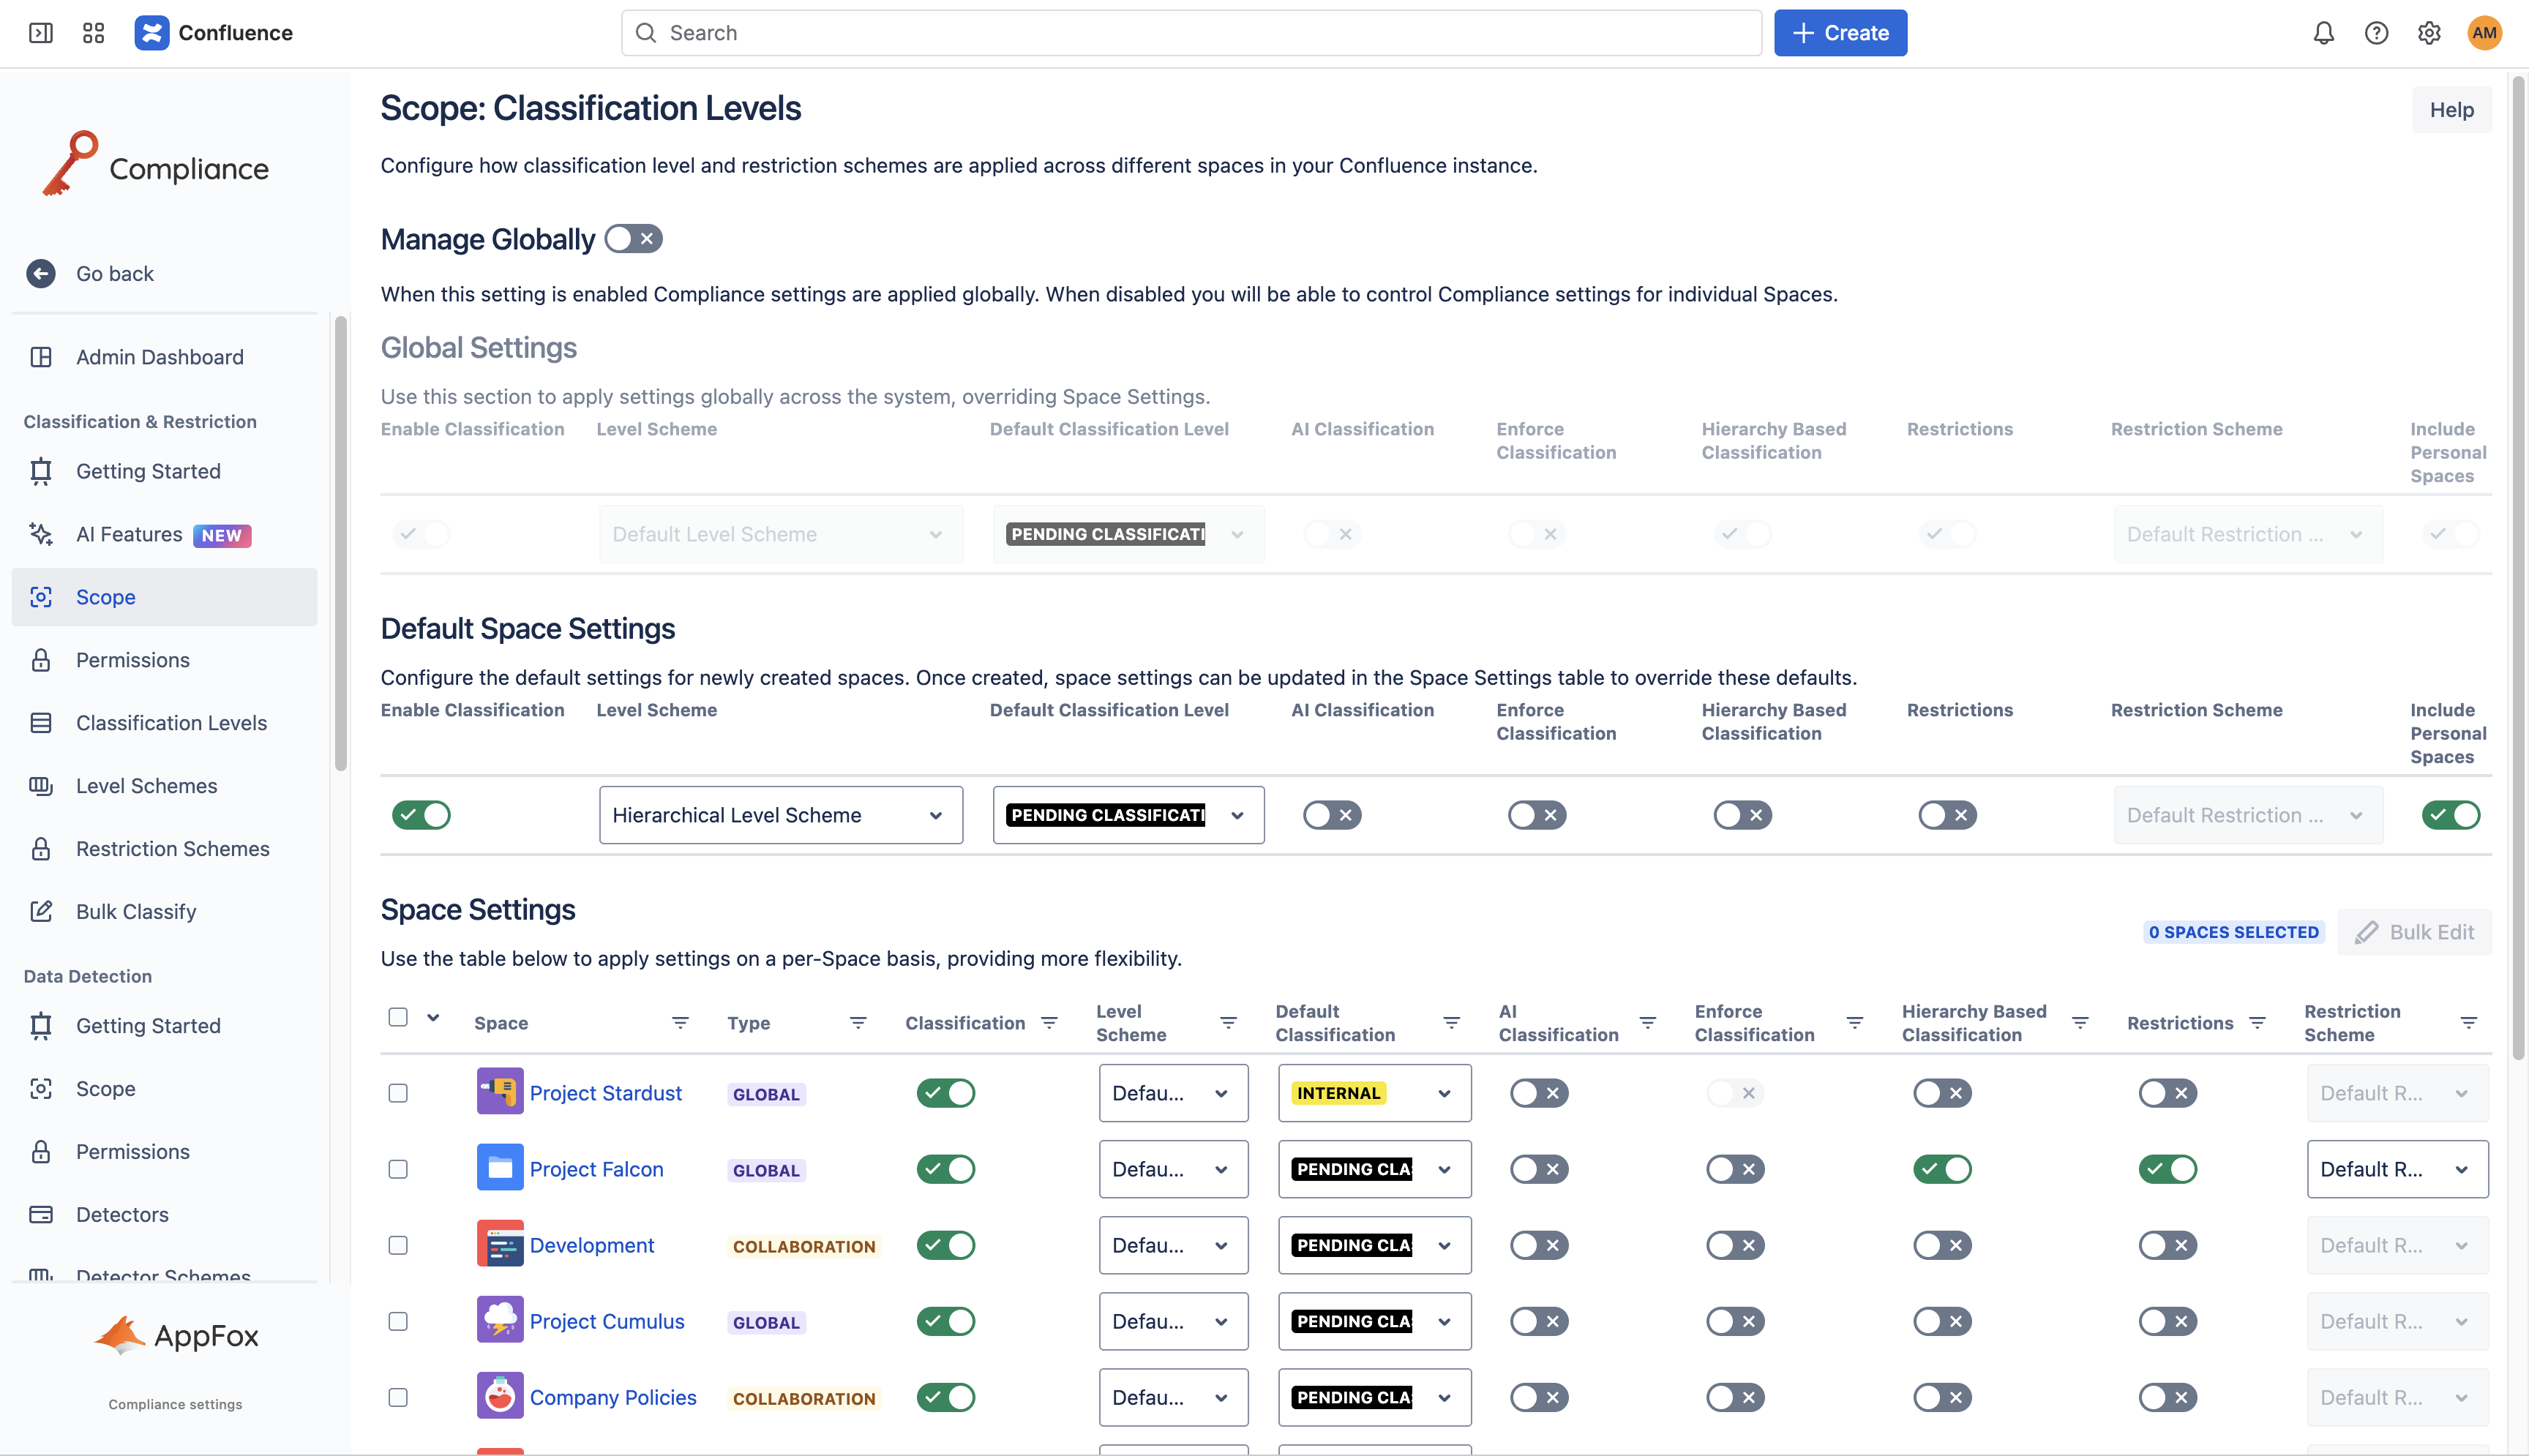Toggle the Manage Globally switch
Screen dimensions: 2529x1456
click(x=633, y=239)
